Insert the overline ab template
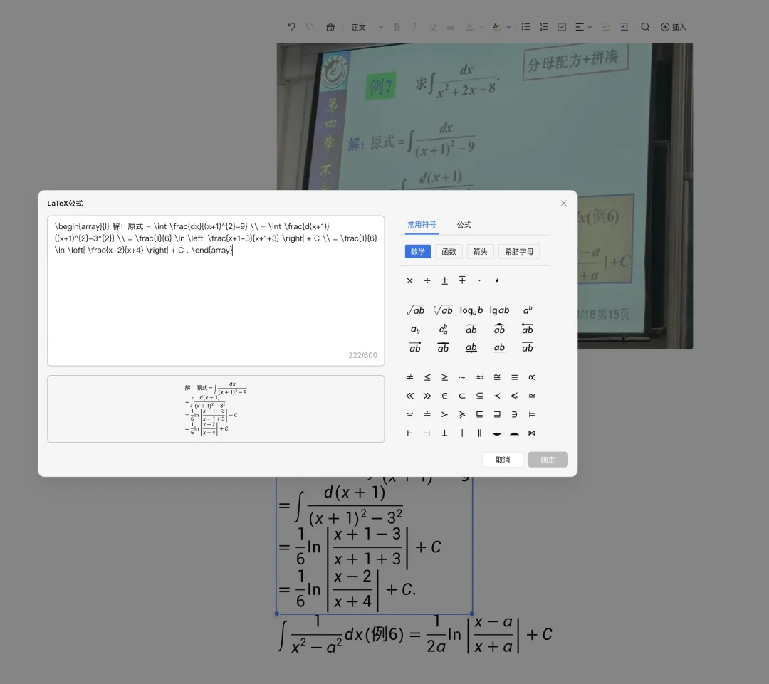The width and height of the screenshot is (769, 684). click(527, 347)
